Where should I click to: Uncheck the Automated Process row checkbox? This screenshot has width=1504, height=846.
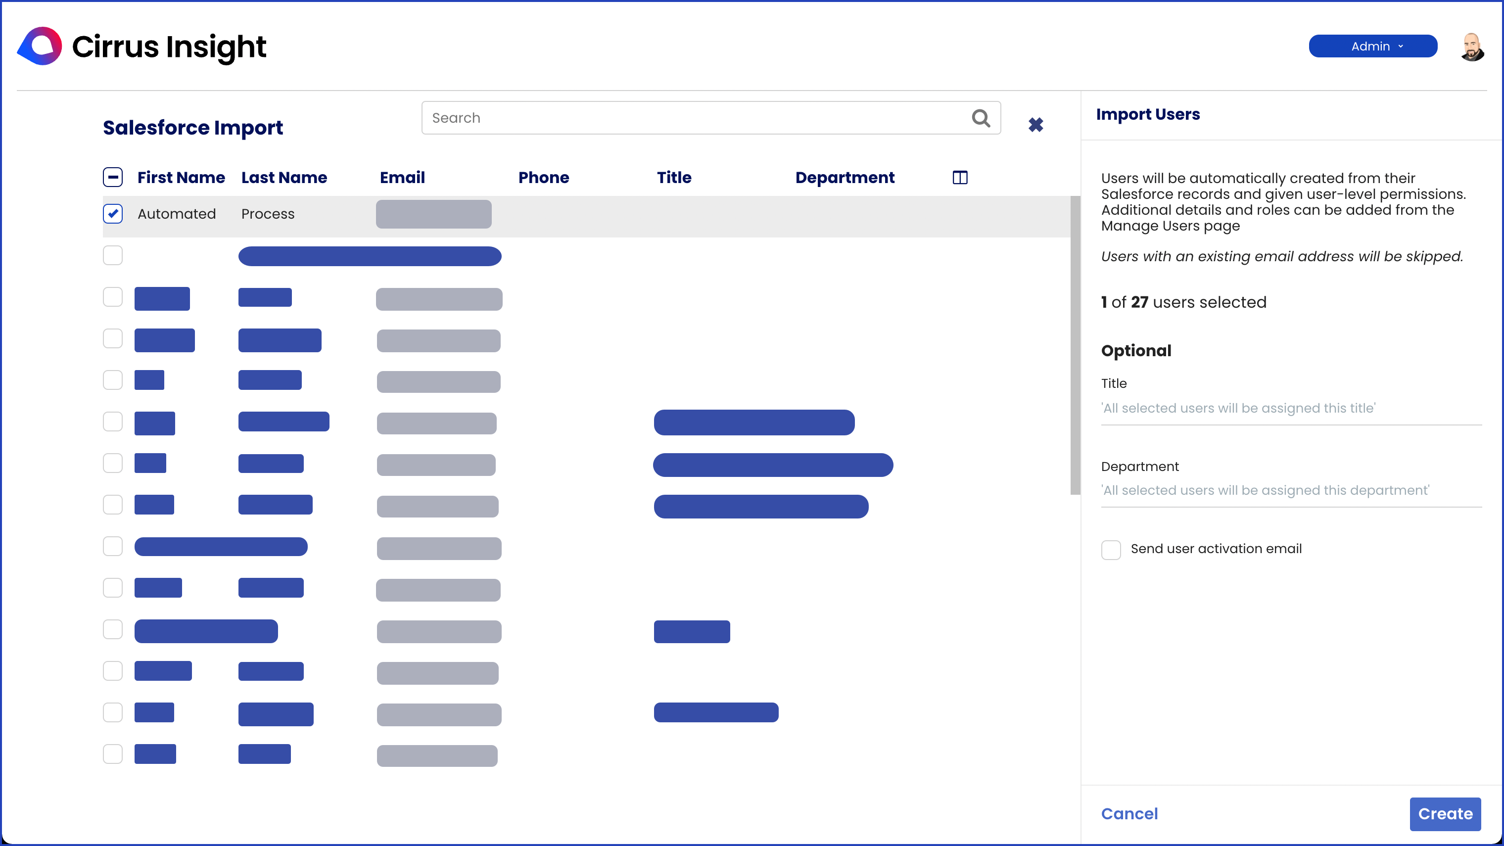(113, 214)
